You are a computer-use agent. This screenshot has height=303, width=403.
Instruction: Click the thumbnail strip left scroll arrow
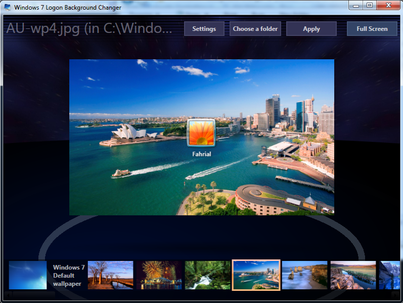point(8,294)
